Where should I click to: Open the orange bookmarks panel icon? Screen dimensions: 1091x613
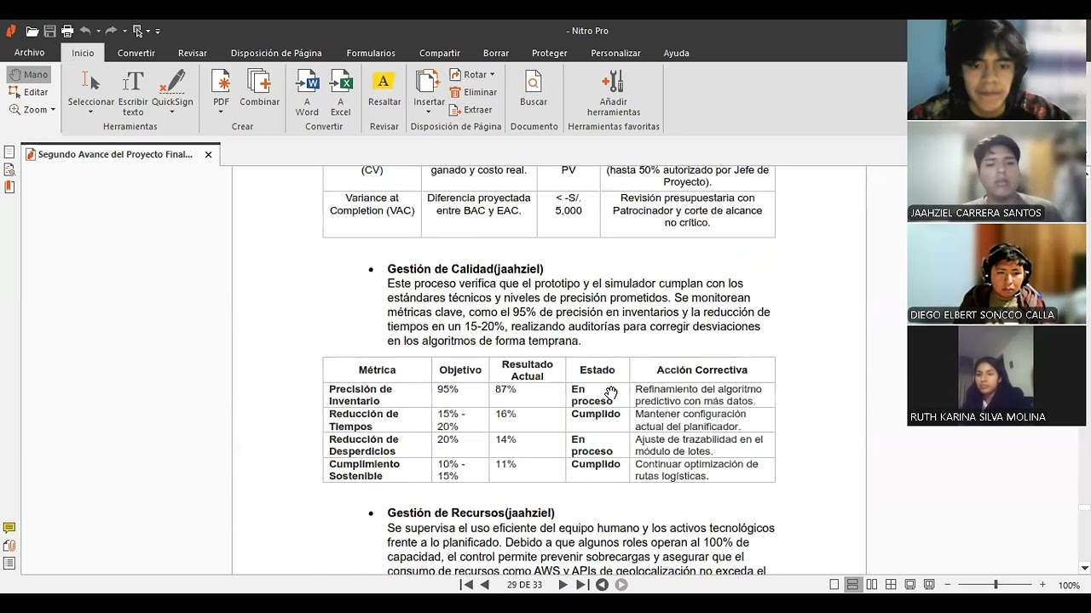click(9, 186)
